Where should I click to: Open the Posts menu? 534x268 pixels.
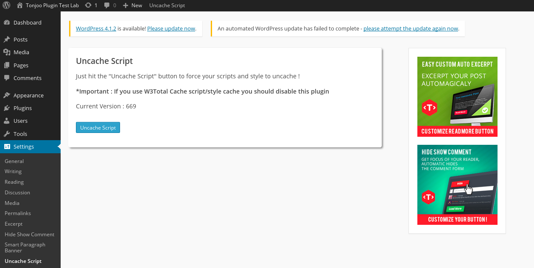coord(30,39)
